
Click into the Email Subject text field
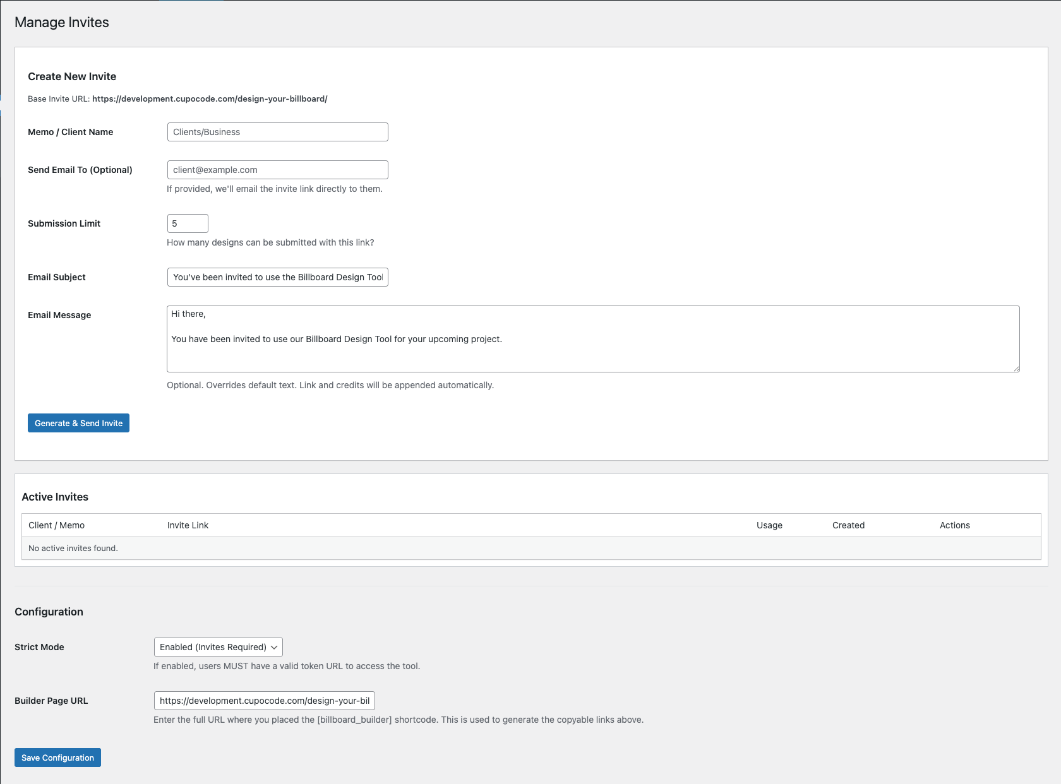pos(277,277)
